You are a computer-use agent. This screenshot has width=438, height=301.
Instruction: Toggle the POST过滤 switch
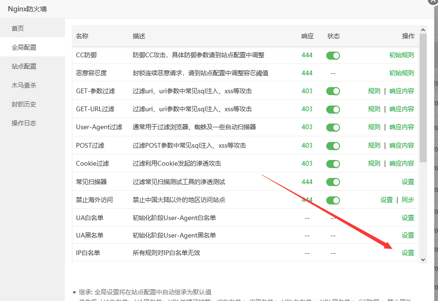pyautogui.click(x=333, y=146)
